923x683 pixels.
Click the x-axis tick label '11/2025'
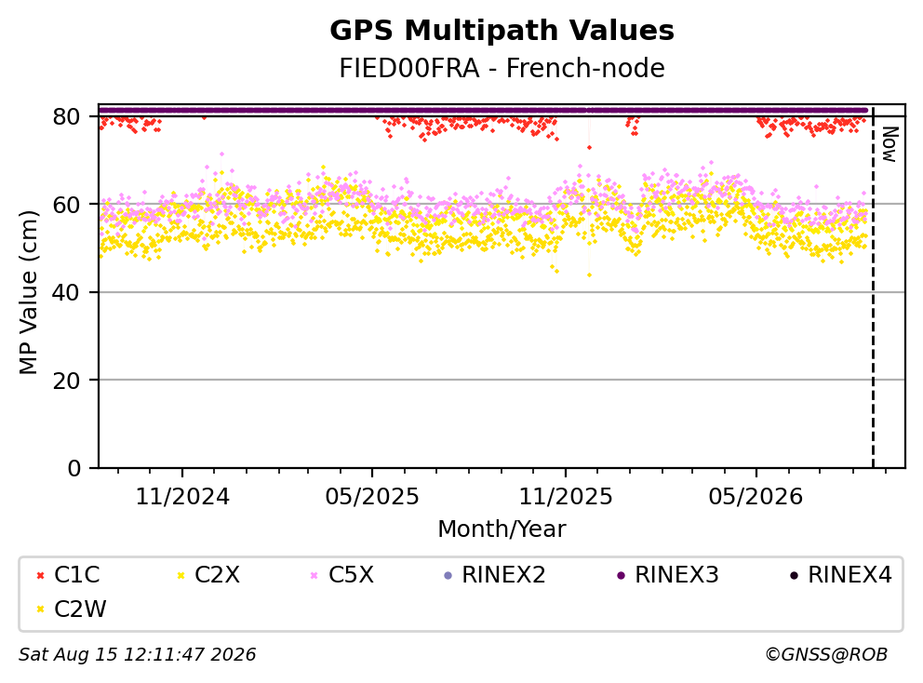point(566,497)
